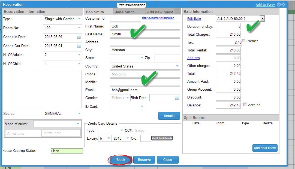Click into the Address input field

tap(145, 42)
